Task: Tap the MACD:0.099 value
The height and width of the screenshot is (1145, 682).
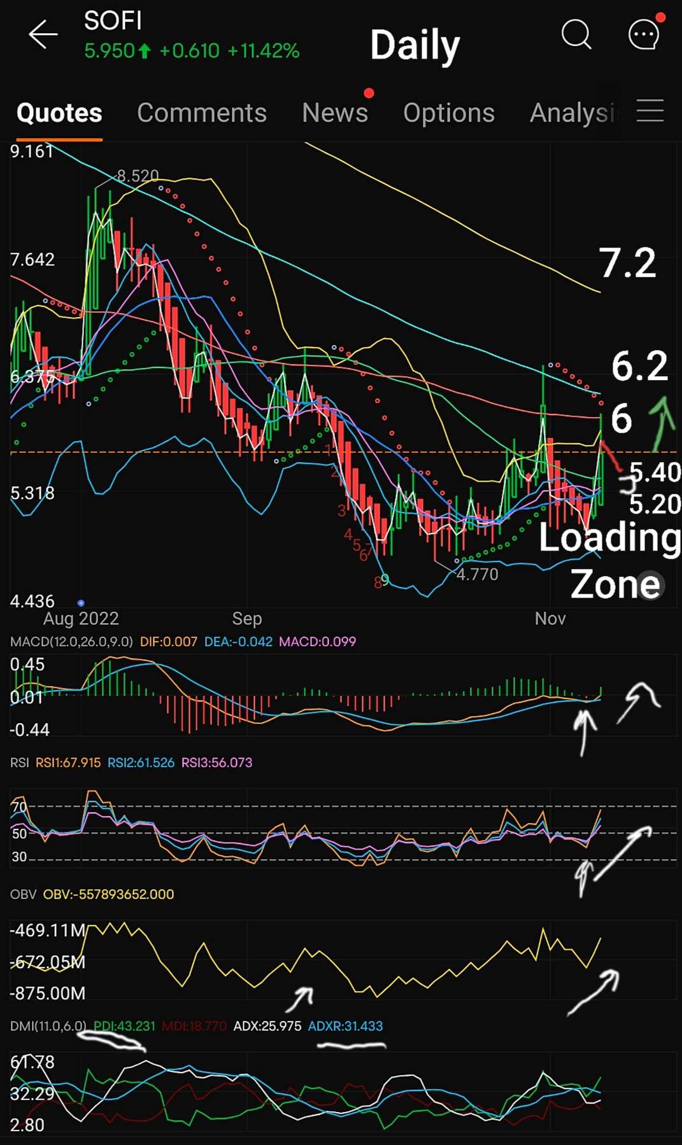Action: 317,642
